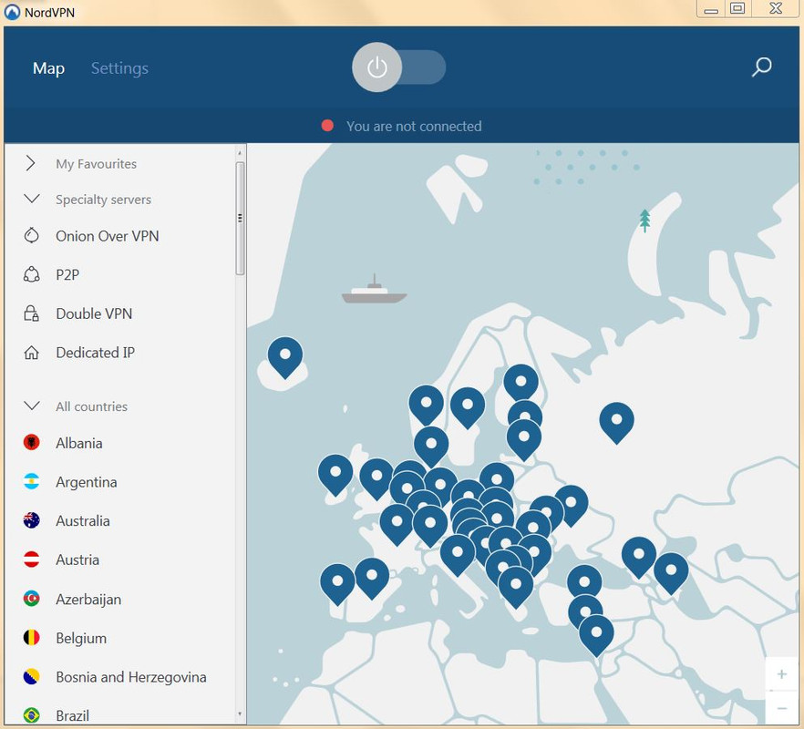
Task: Open the search magnifier icon
Action: [761, 67]
